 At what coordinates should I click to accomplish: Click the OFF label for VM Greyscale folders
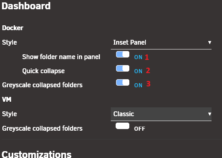click(x=139, y=129)
